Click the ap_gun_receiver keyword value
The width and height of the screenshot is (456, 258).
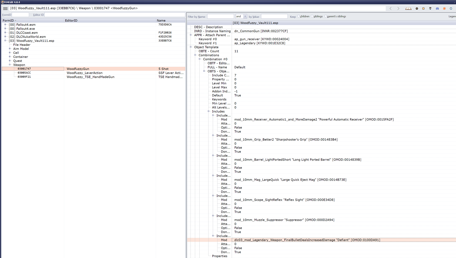coord(262,39)
